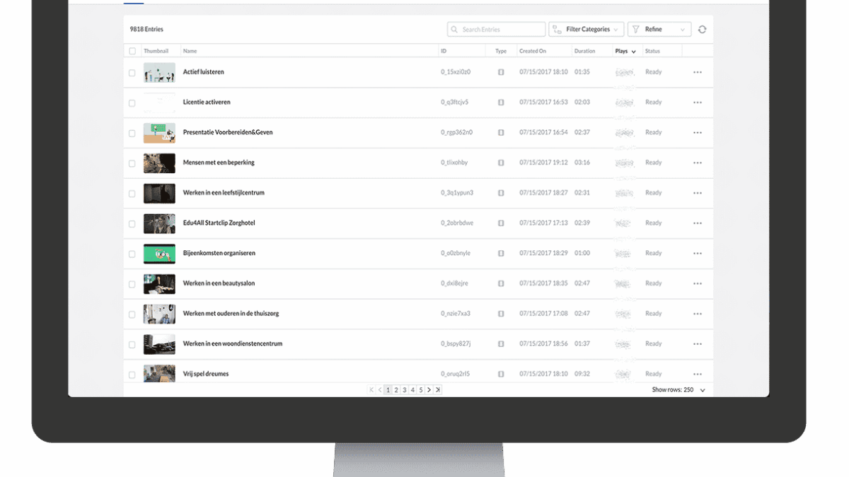Click the media type icon for Actief luisteren
The height and width of the screenshot is (477, 849).
pos(501,72)
